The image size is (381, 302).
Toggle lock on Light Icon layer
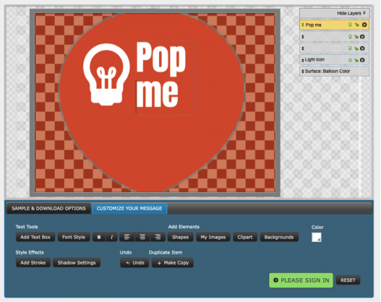(356, 60)
